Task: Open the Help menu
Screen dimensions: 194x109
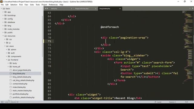Action: pyautogui.click(x=61, y=5)
